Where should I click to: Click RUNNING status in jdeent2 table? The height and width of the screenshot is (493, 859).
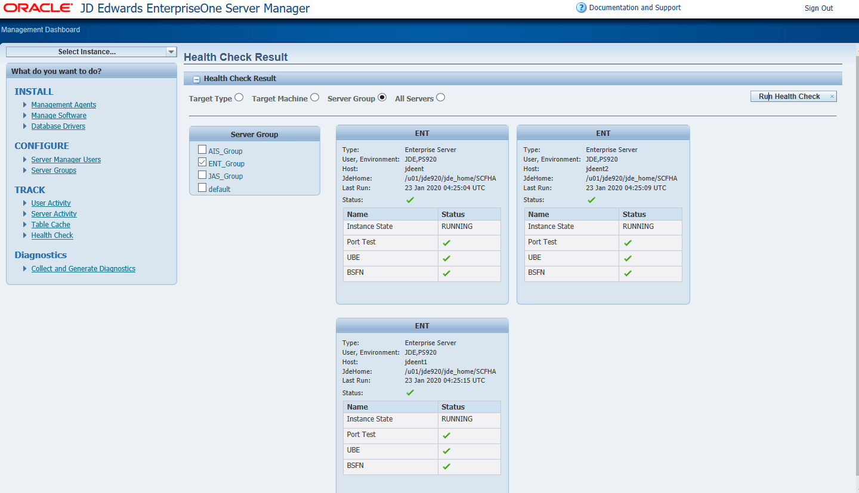tap(638, 227)
